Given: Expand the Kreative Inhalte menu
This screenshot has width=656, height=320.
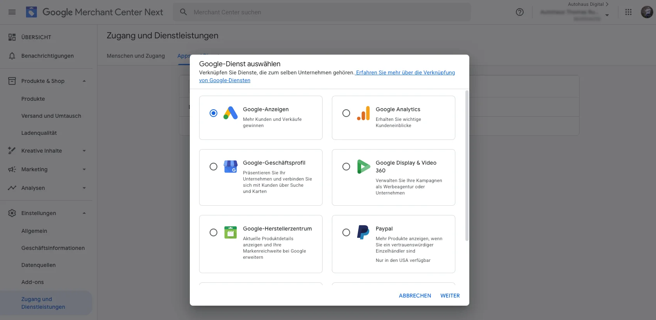Looking at the screenshot, I should click(x=84, y=151).
